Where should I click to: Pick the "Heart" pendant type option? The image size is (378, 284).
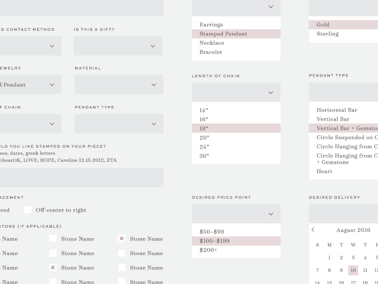click(324, 171)
